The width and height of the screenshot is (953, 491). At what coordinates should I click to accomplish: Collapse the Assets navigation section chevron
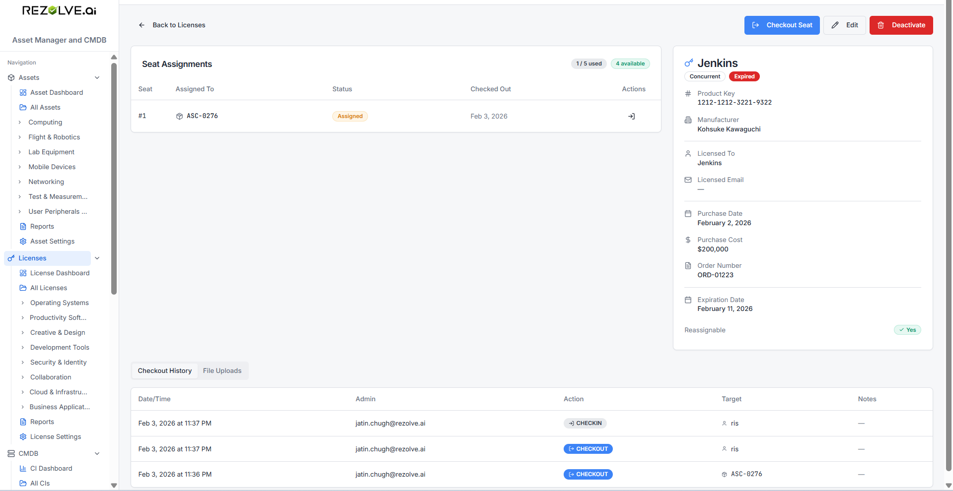(97, 78)
